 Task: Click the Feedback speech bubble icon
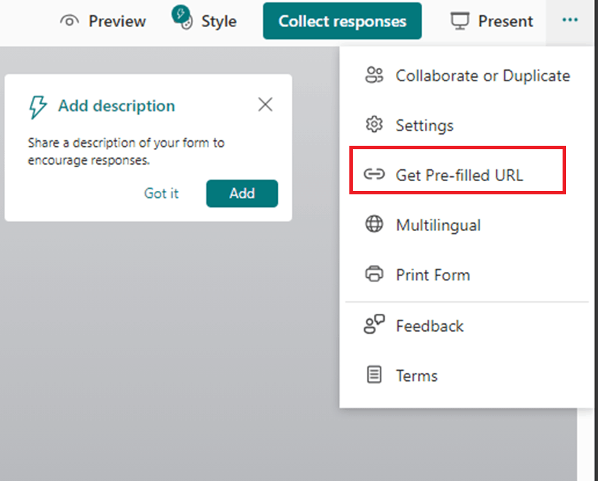click(x=374, y=324)
